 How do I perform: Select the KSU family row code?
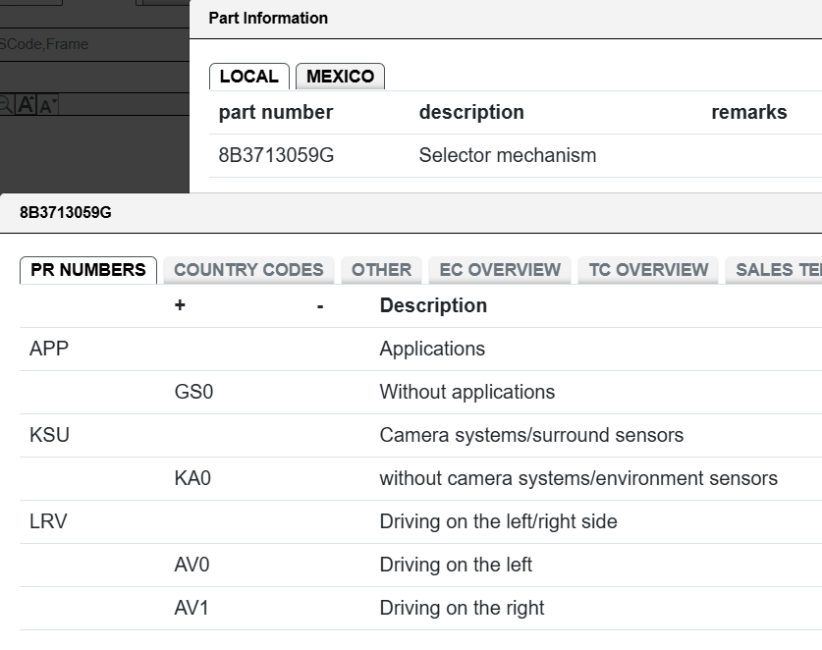[49, 435]
